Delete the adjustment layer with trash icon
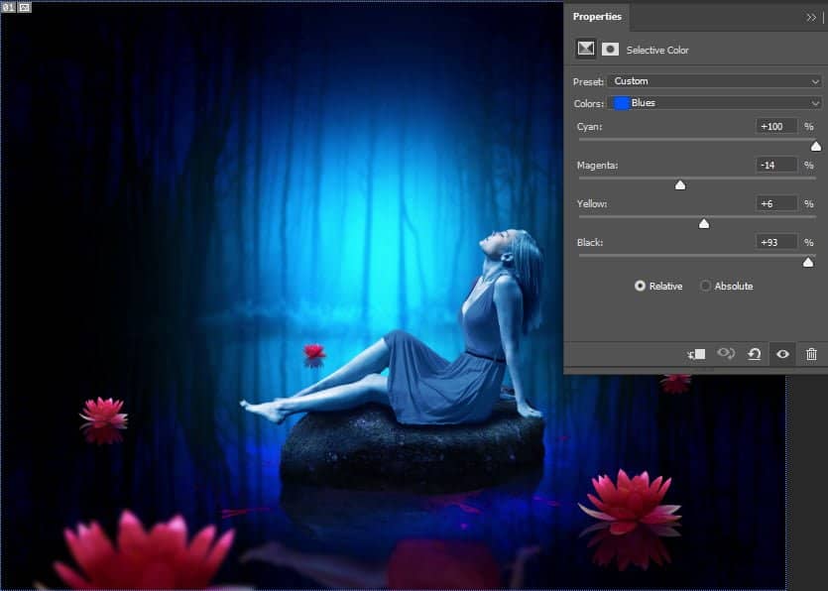 tap(811, 354)
